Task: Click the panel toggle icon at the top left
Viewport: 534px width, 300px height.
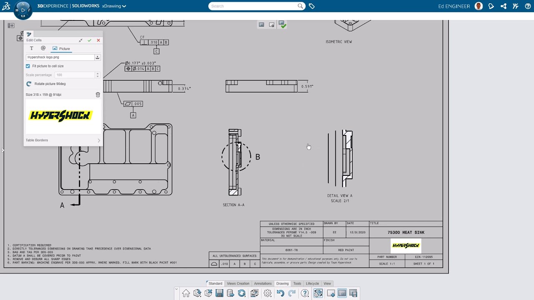Action: 11,25
